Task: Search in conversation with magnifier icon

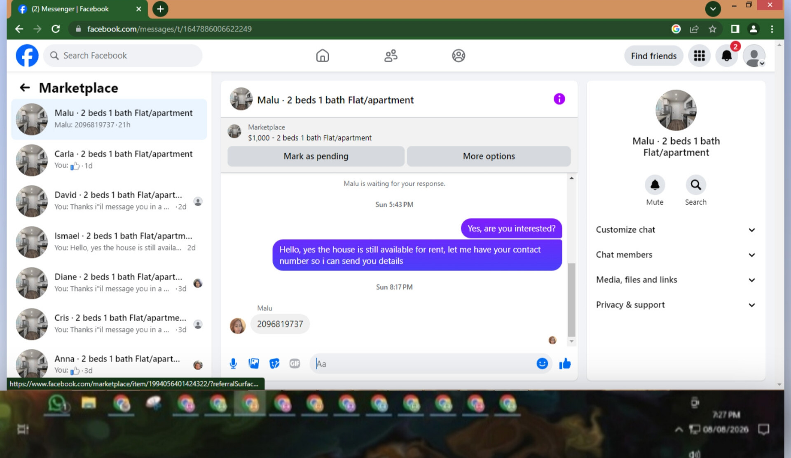Action: [x=696, y=185]
